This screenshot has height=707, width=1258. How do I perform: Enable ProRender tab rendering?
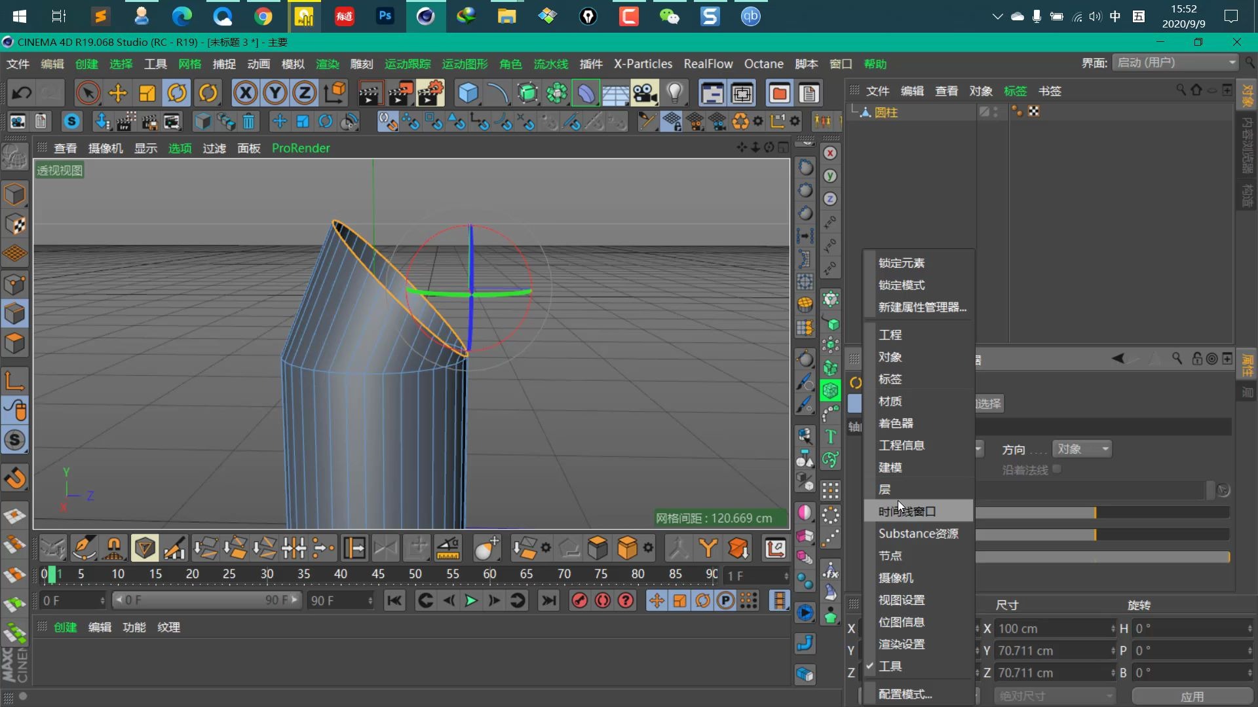pyautogui.click(x=301, y=147)
